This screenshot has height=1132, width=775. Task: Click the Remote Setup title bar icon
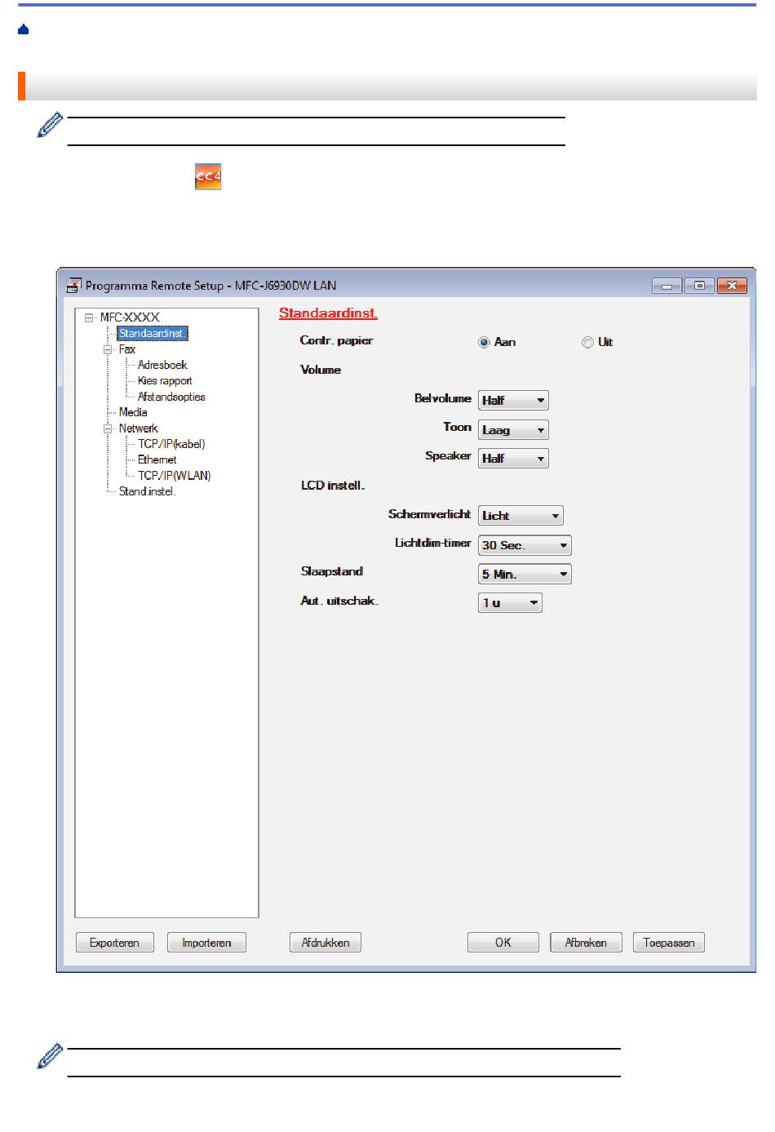73,286
